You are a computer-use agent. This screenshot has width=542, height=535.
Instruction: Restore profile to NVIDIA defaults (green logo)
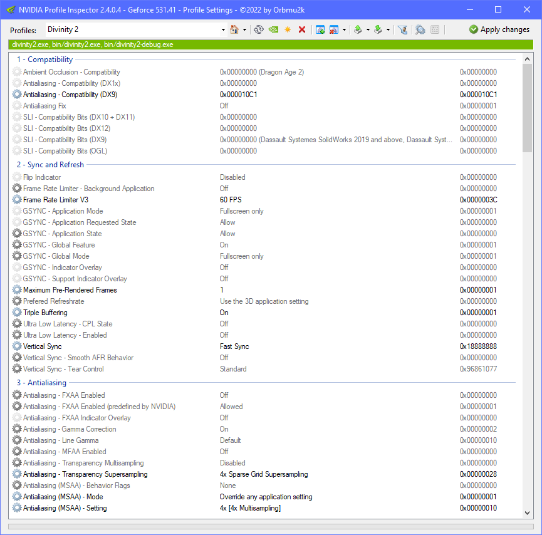[x=273, y=29]
